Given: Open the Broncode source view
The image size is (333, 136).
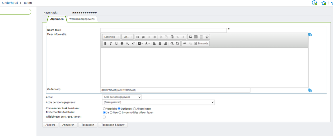Looking at the screenshot, I should pyautogui.click(x=202, y=43).
